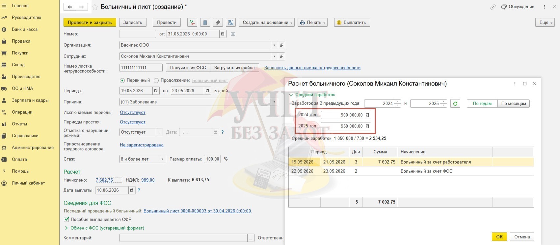This screenshot has width=560, height=245.
Task: Add document to favorites with star icon
Action: (x=95, y=7)
